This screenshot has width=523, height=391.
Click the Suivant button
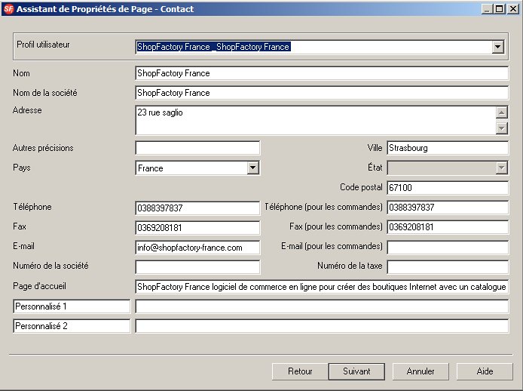[x=356, y=371]
